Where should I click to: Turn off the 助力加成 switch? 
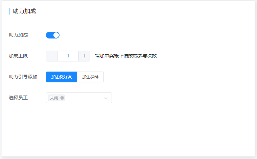click(x=52, y=35)
